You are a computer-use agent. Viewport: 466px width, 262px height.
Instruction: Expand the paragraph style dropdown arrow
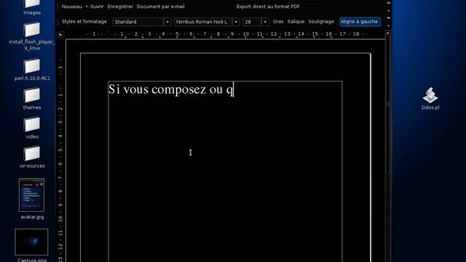[x=167, y=22]
